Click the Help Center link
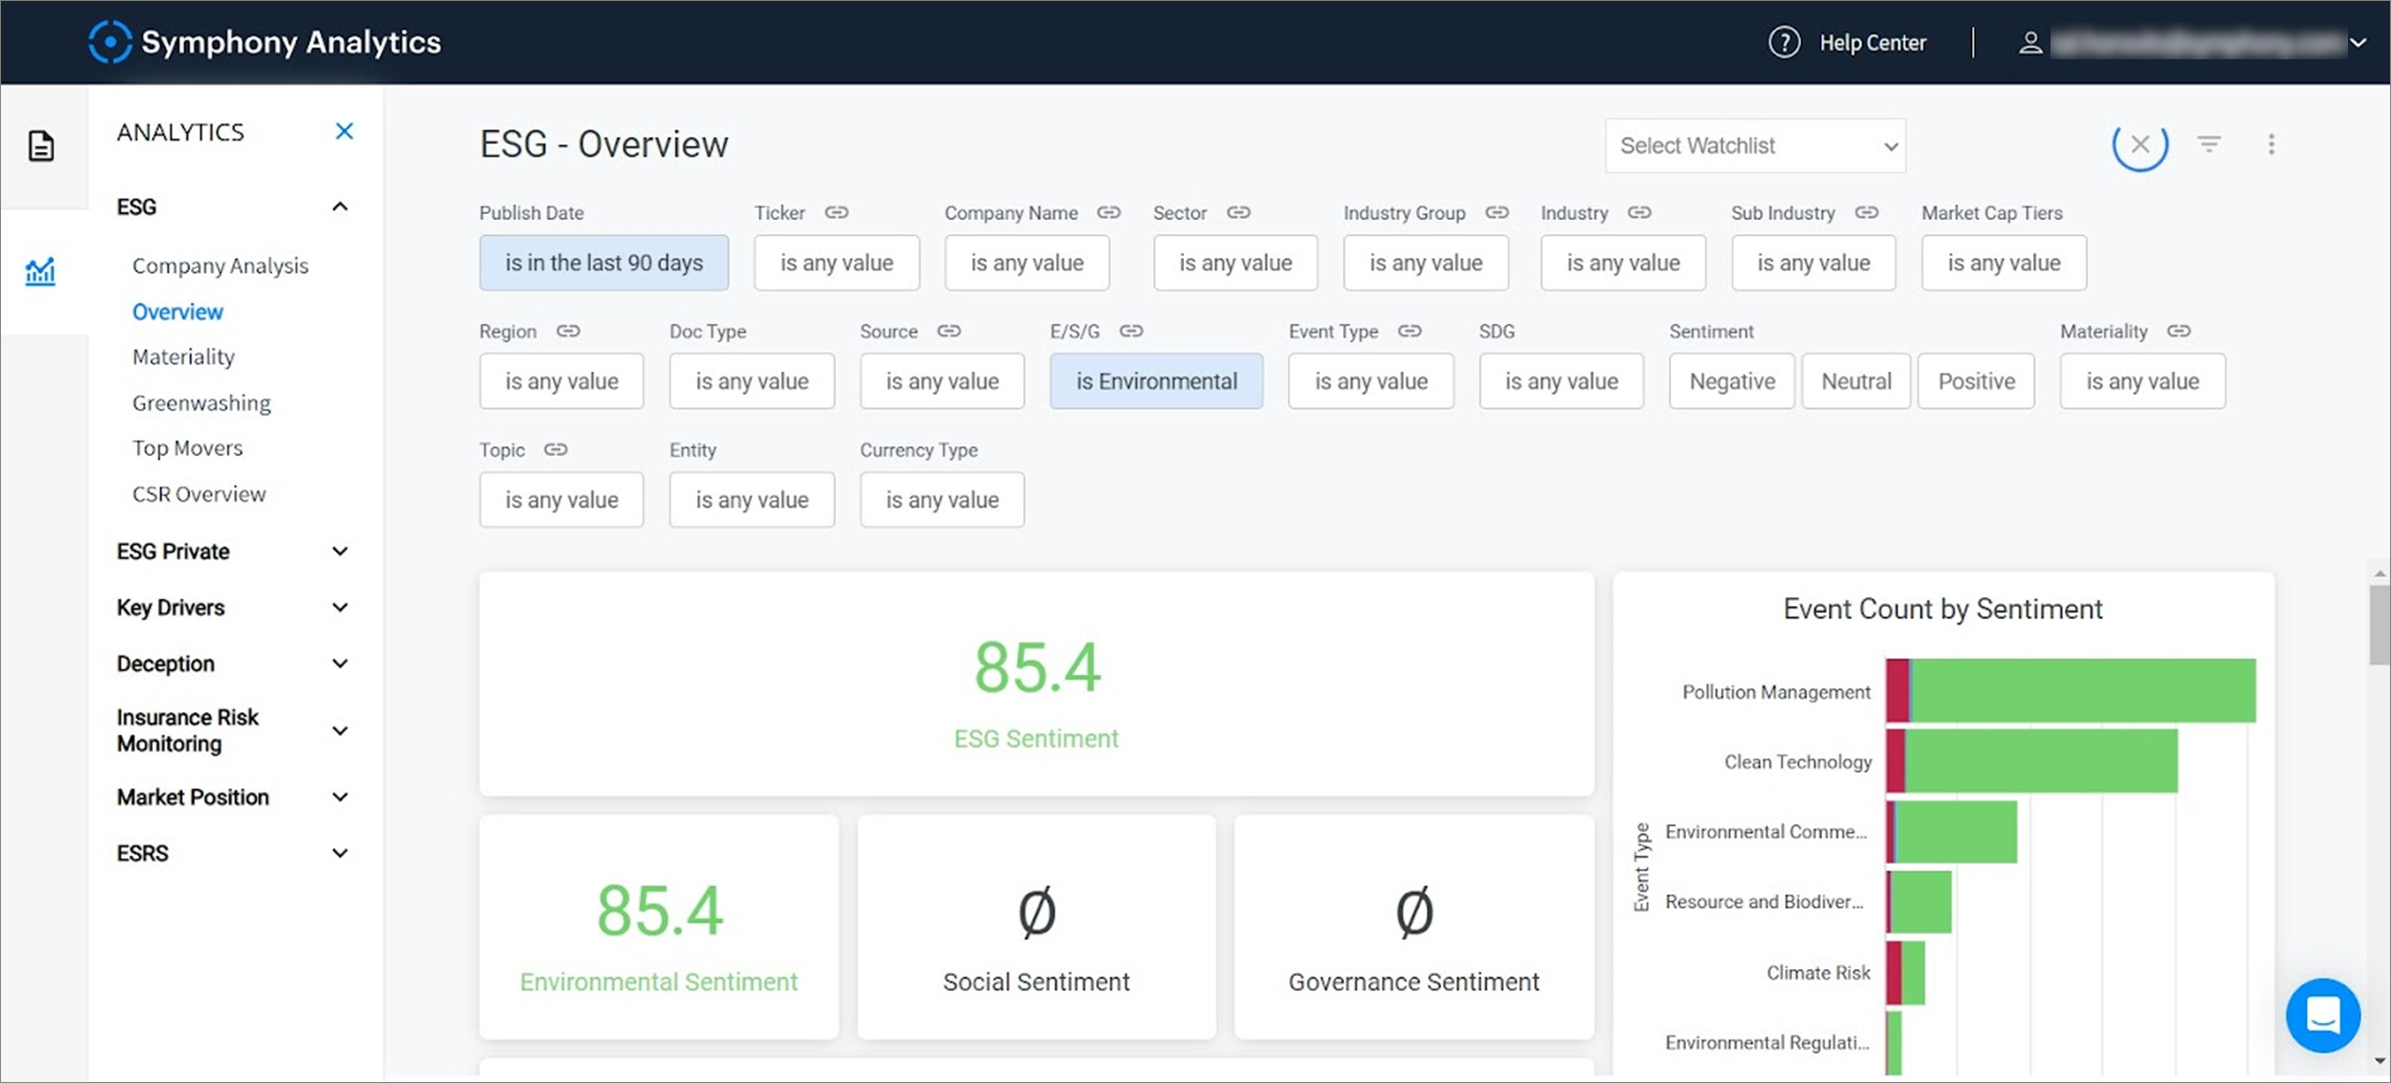Image resolution: width=2391 pixels, height=1083 pixels. click(1873, 42)
